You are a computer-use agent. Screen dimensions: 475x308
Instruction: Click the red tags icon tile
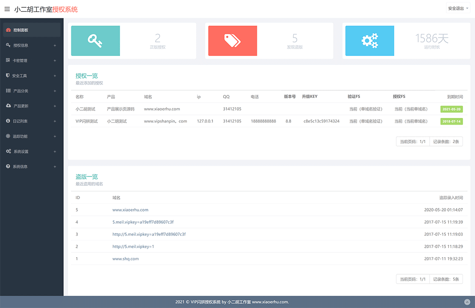[233, 41]
